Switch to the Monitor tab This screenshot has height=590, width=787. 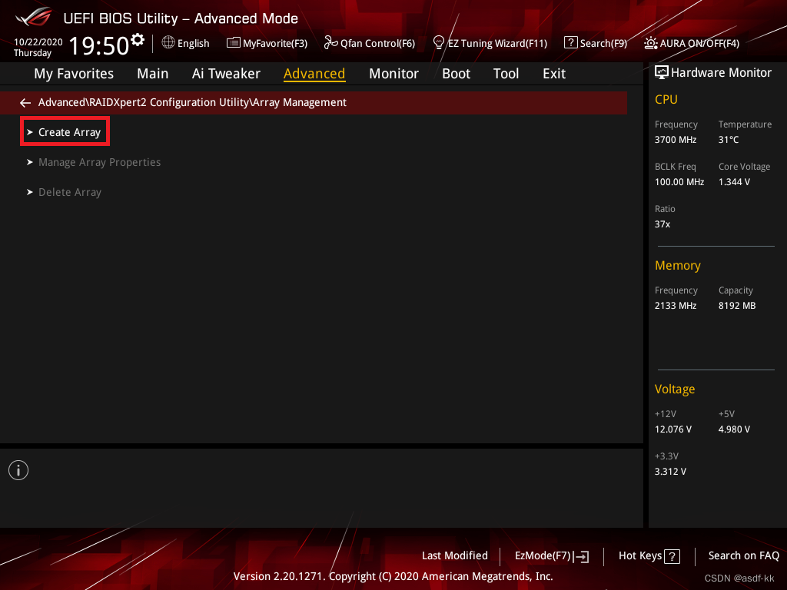pyautogui.click(x=393, y=74)
